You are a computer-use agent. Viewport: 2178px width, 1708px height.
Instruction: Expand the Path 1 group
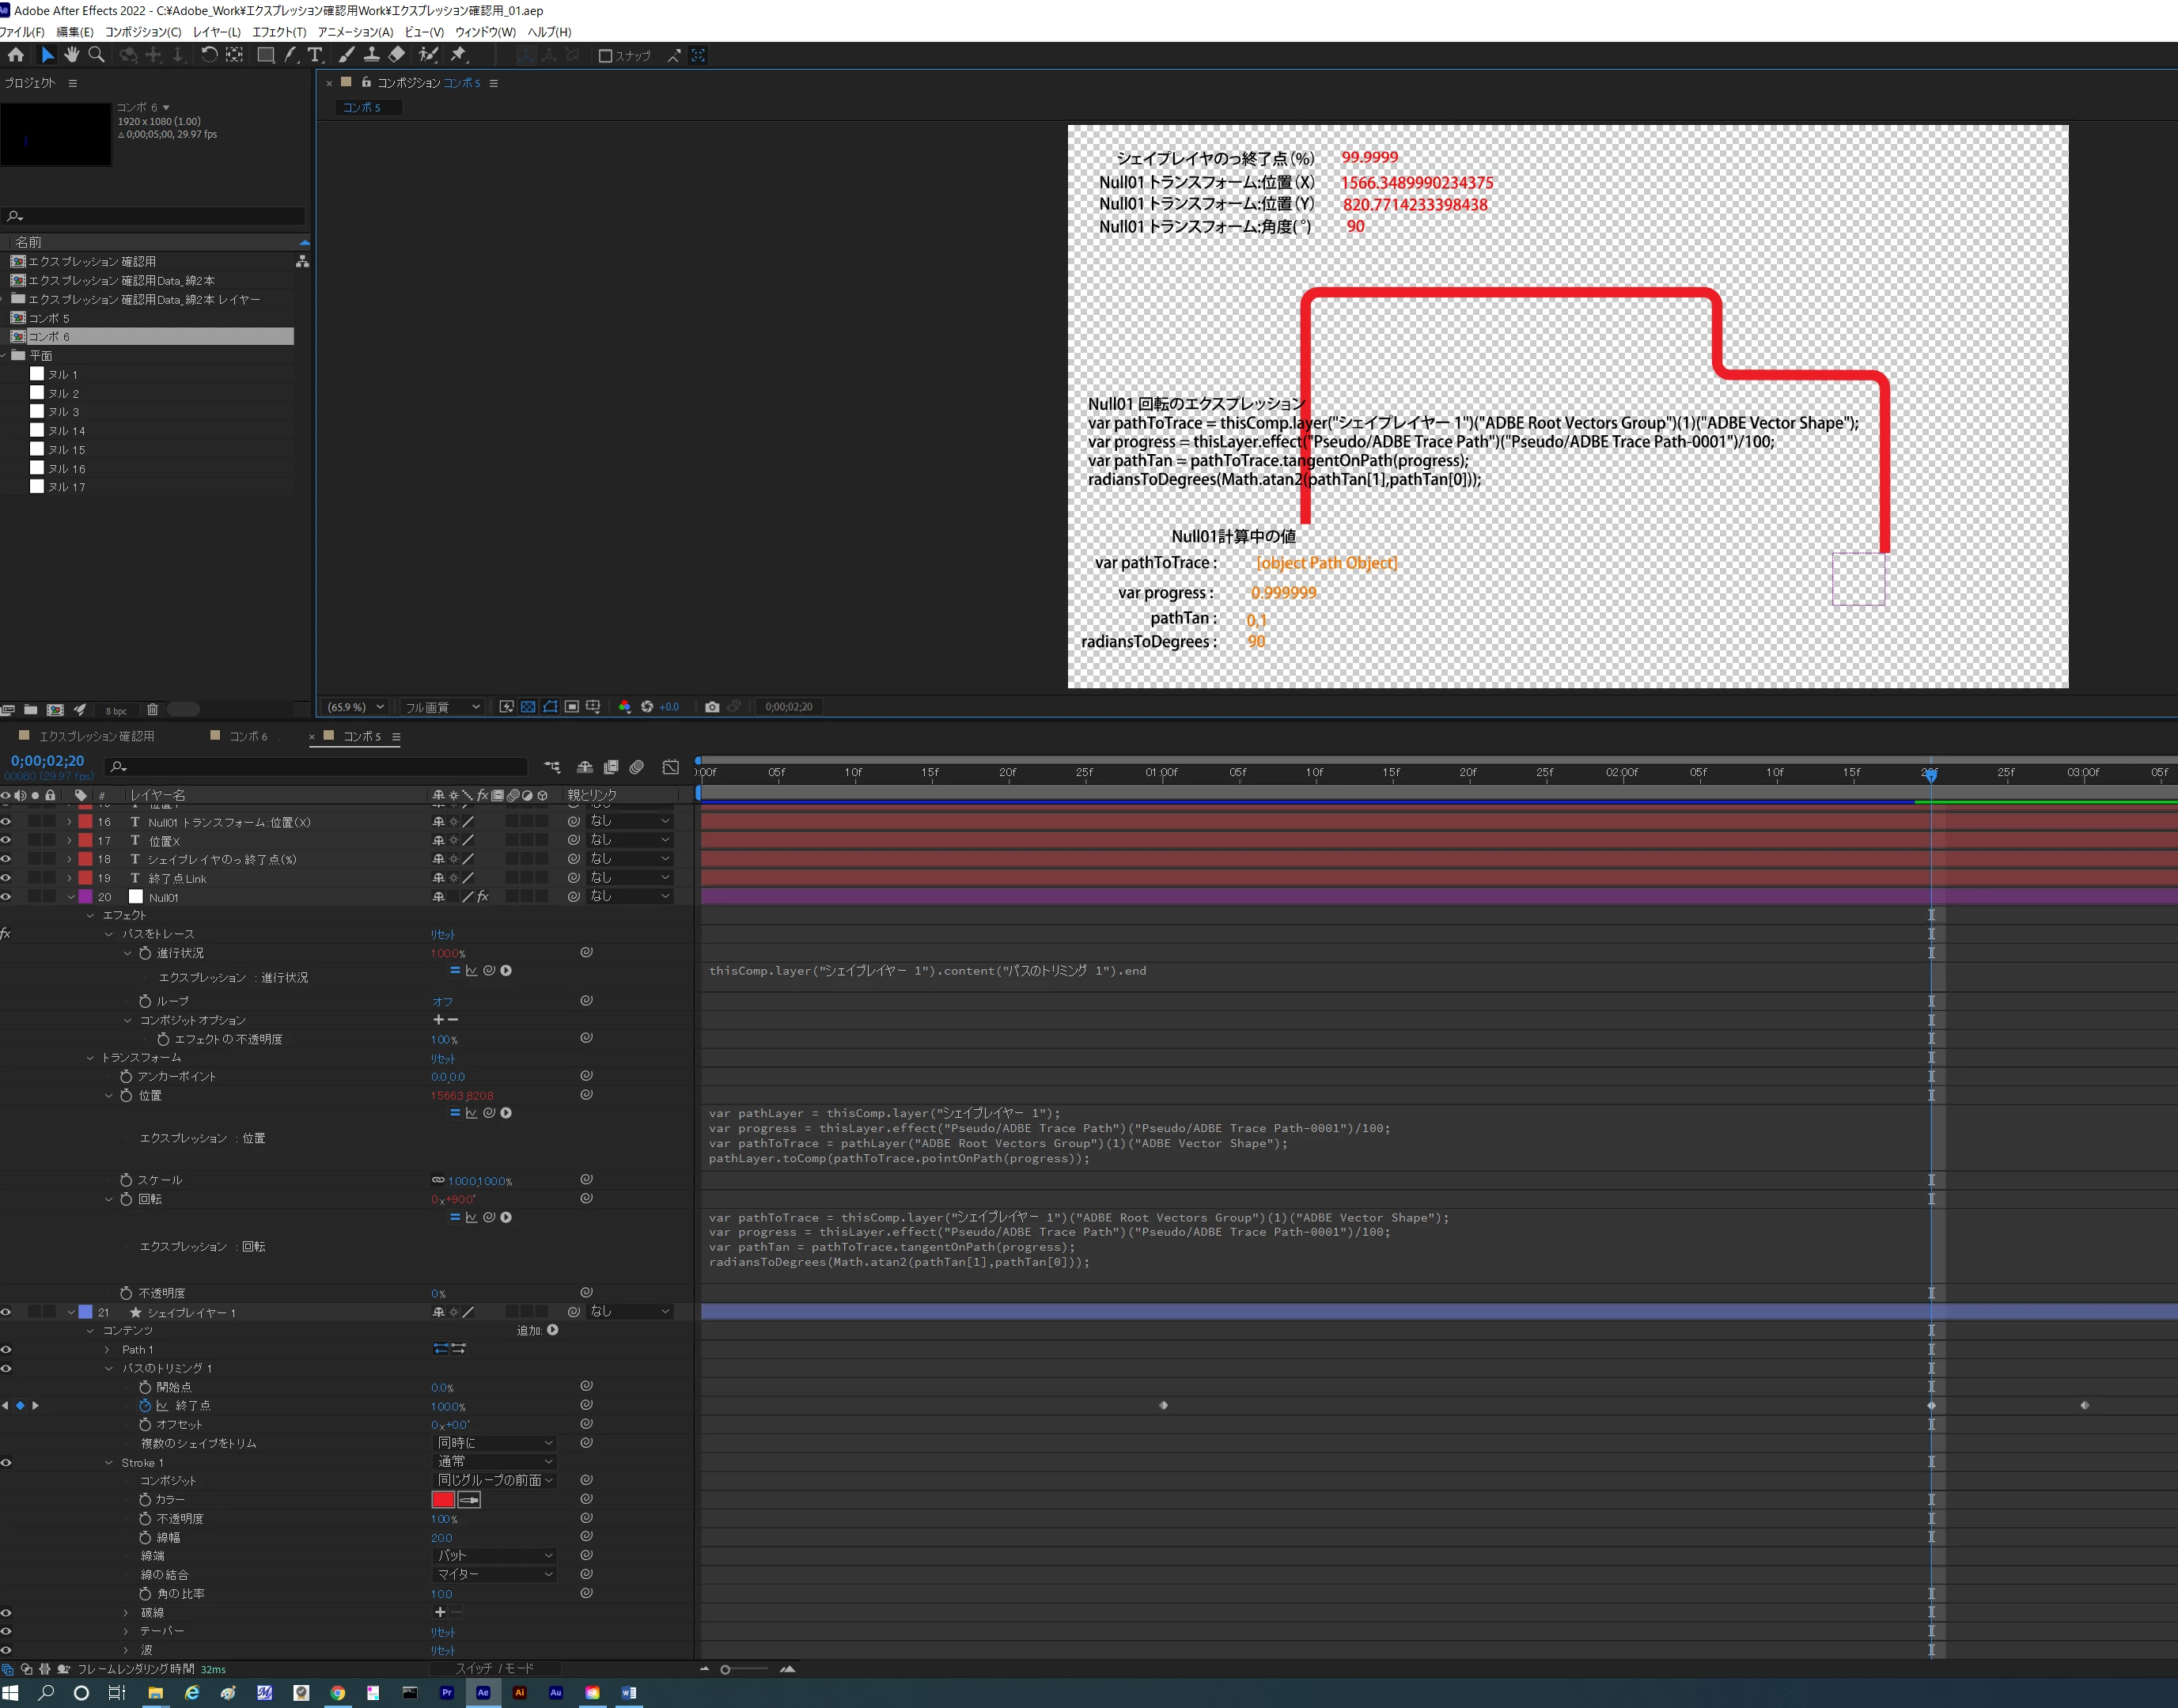pos(108,1350)
